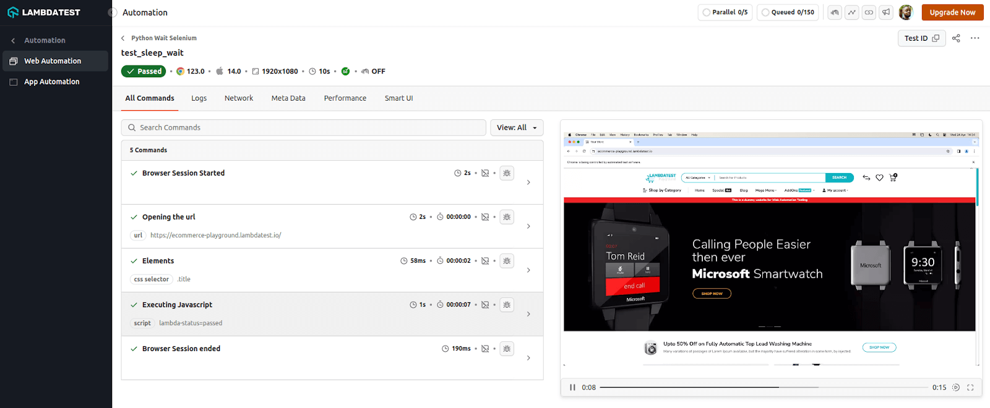Click the macOS apple version icon
990x408 pixels.
(x=219, y=71)
